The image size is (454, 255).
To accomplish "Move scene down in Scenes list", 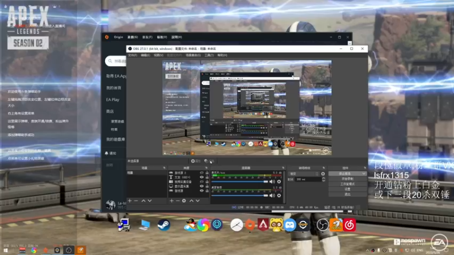I will 150,201.
